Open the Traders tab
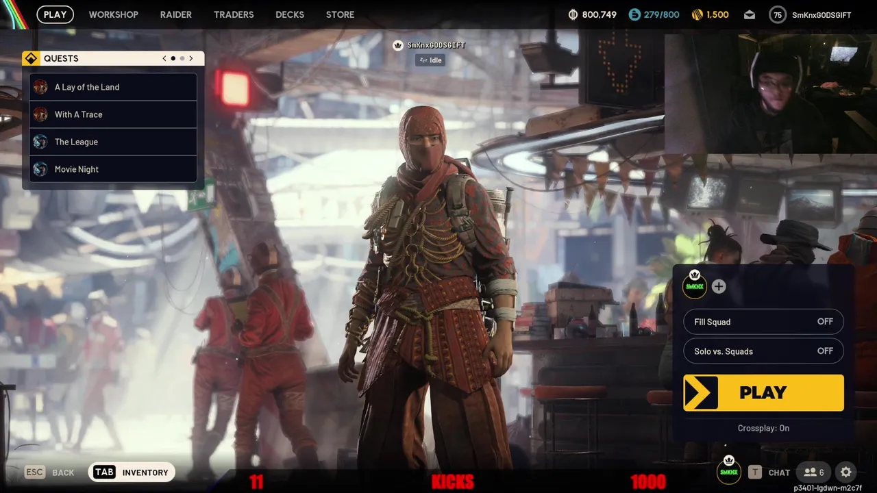Viewport: 877px width, 493px height. 234,14
